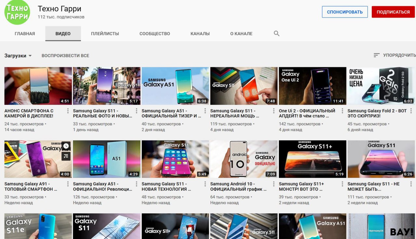The image size is (416, 239).
Task: Search the channel with magnifier icon
Action: [277, 33]
